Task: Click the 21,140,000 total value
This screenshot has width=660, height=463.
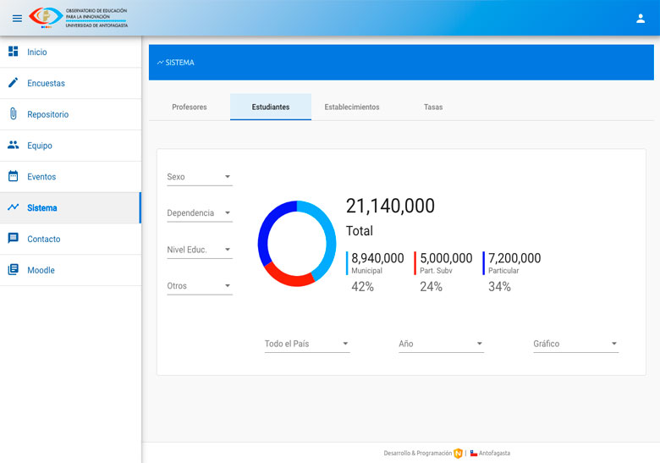Action: [x=390, y=206]
